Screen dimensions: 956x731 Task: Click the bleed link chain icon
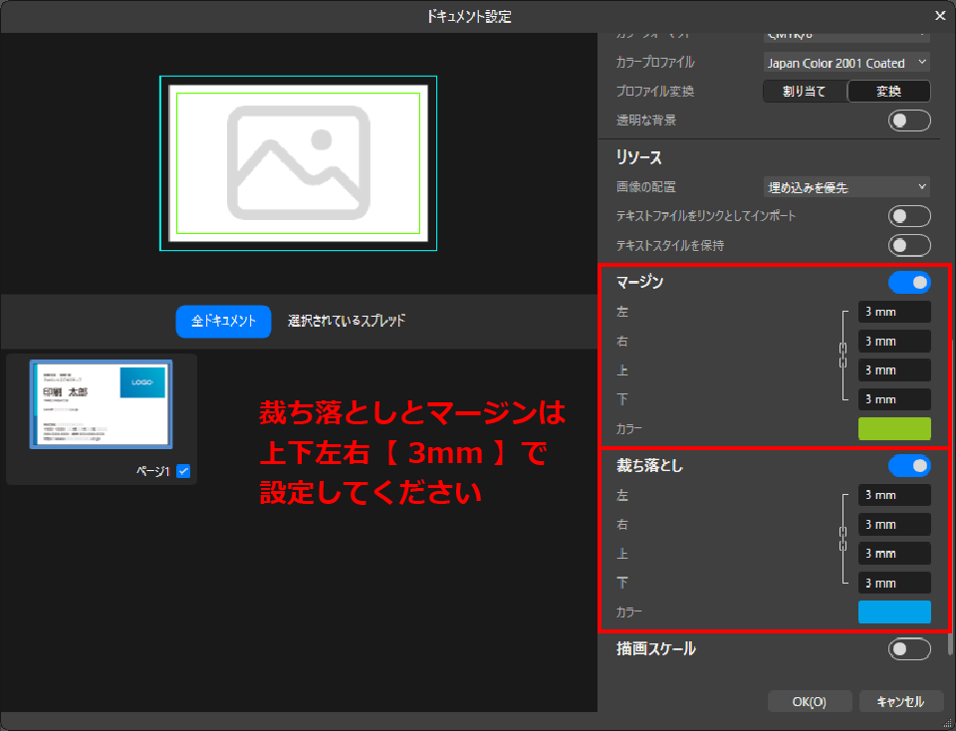pyautogui.click(x=841, y=539)
